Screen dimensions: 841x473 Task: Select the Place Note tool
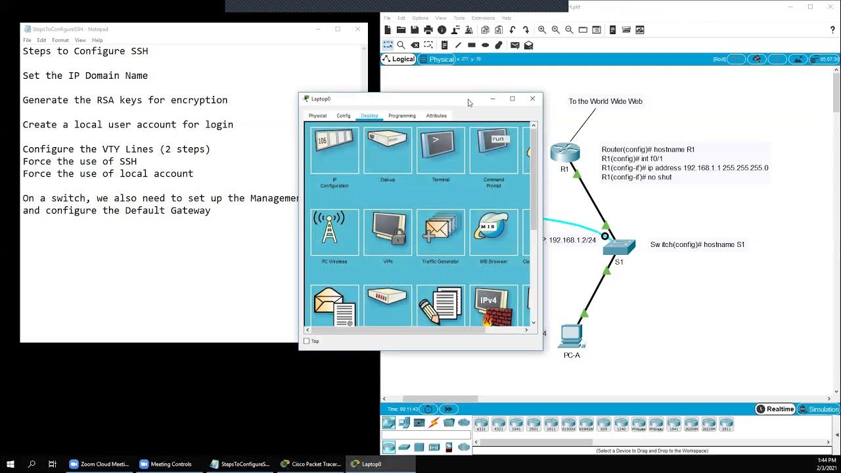(444, 45)
